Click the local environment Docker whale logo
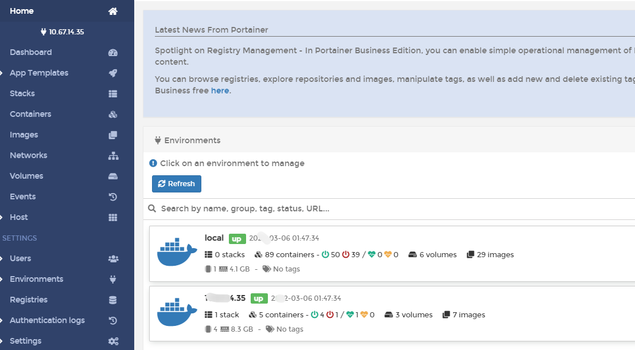The image size is (635, 350). click(173, 253)
